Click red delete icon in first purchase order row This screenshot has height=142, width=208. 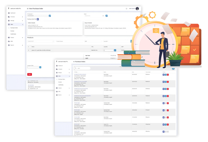(168, 75)
